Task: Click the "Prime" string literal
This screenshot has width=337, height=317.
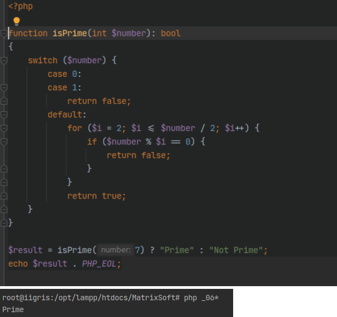Action: point(177,250)
